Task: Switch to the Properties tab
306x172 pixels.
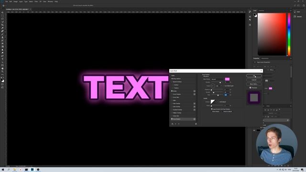Action: [x=256, y=58]
